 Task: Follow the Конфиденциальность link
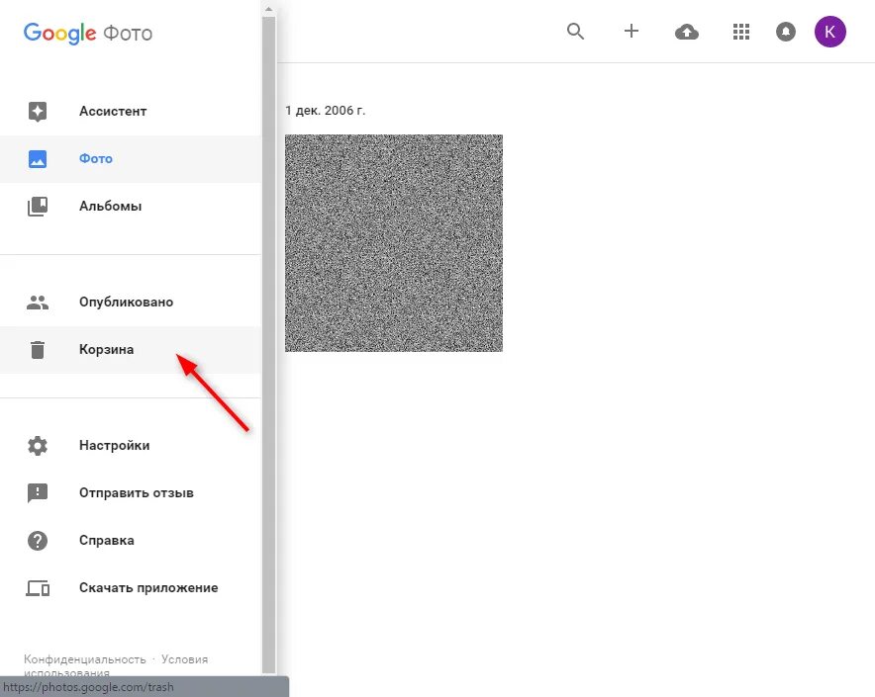(x=85, y=659)
